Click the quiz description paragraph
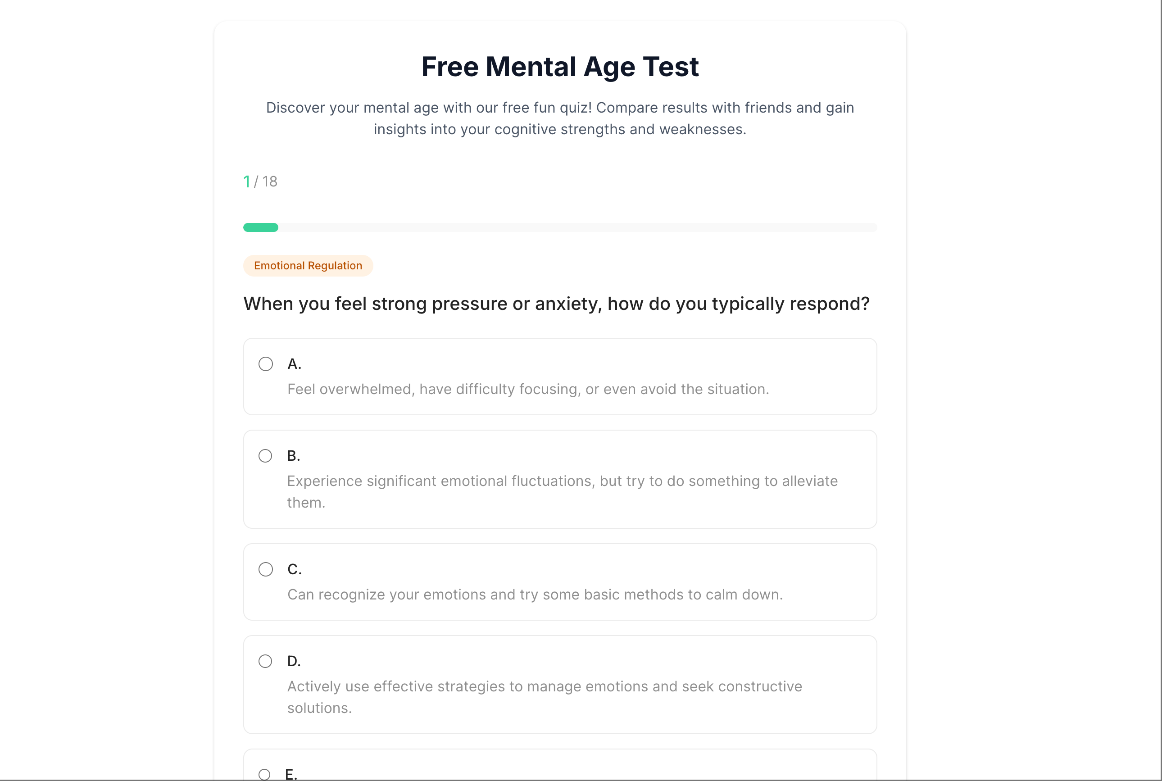Screen dimensions: 1162x781 coord(560,118)
